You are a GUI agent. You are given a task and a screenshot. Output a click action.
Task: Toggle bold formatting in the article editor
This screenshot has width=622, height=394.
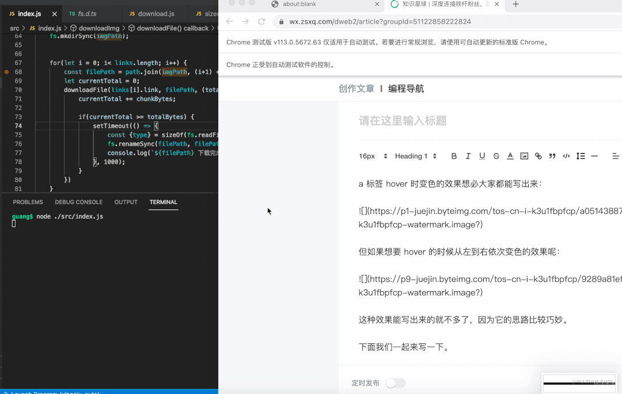(x=454, y=156)
